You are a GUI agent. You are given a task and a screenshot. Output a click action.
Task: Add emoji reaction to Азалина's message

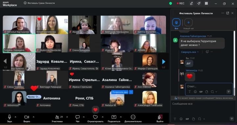point(207,52)
